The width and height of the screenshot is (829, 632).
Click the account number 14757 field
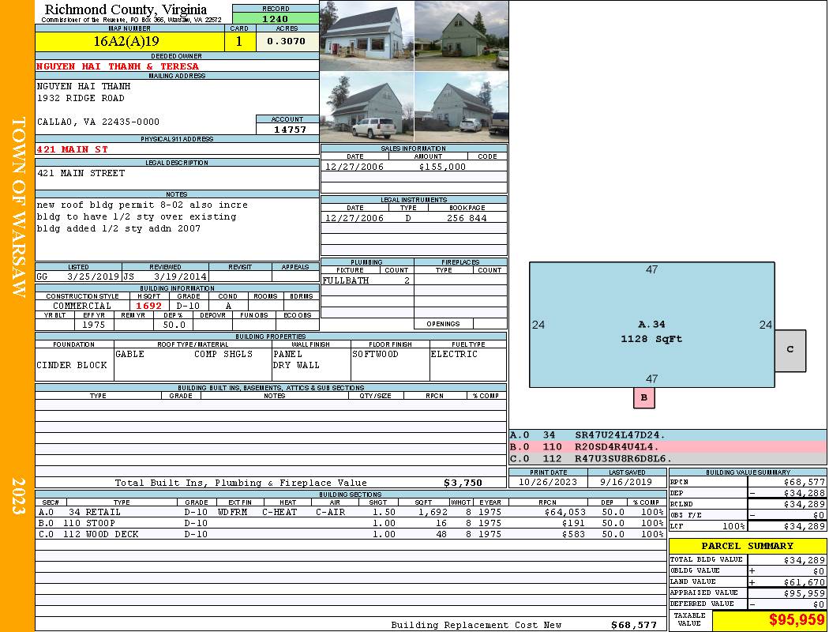click(287, 130)
